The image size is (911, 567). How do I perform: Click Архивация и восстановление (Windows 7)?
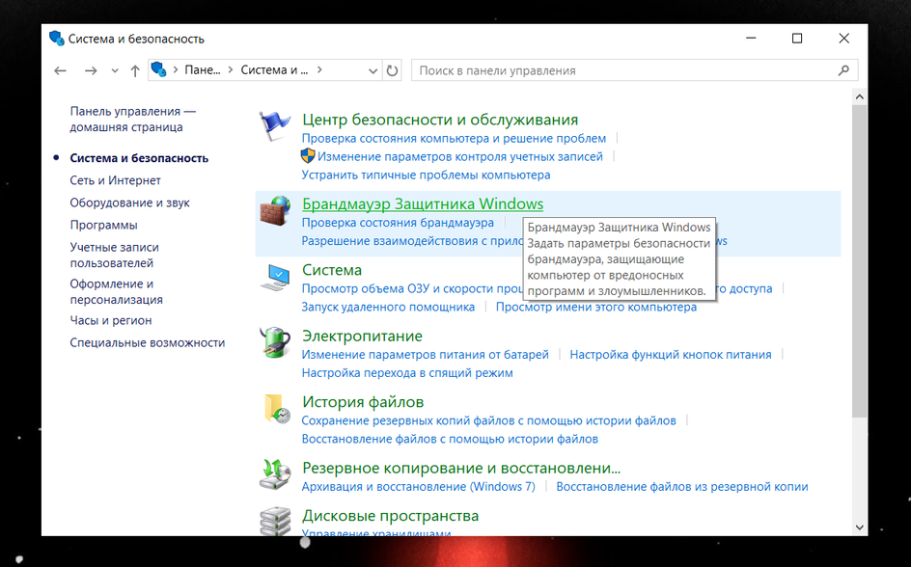[418, 486]
